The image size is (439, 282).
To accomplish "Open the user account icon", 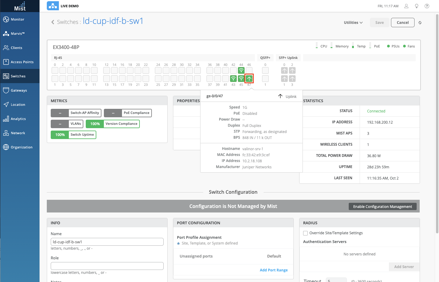I will pyautogui.click(x=406, y=6).
